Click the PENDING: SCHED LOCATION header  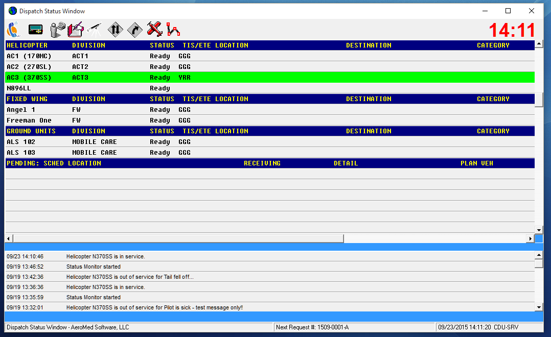pos(54,163)
